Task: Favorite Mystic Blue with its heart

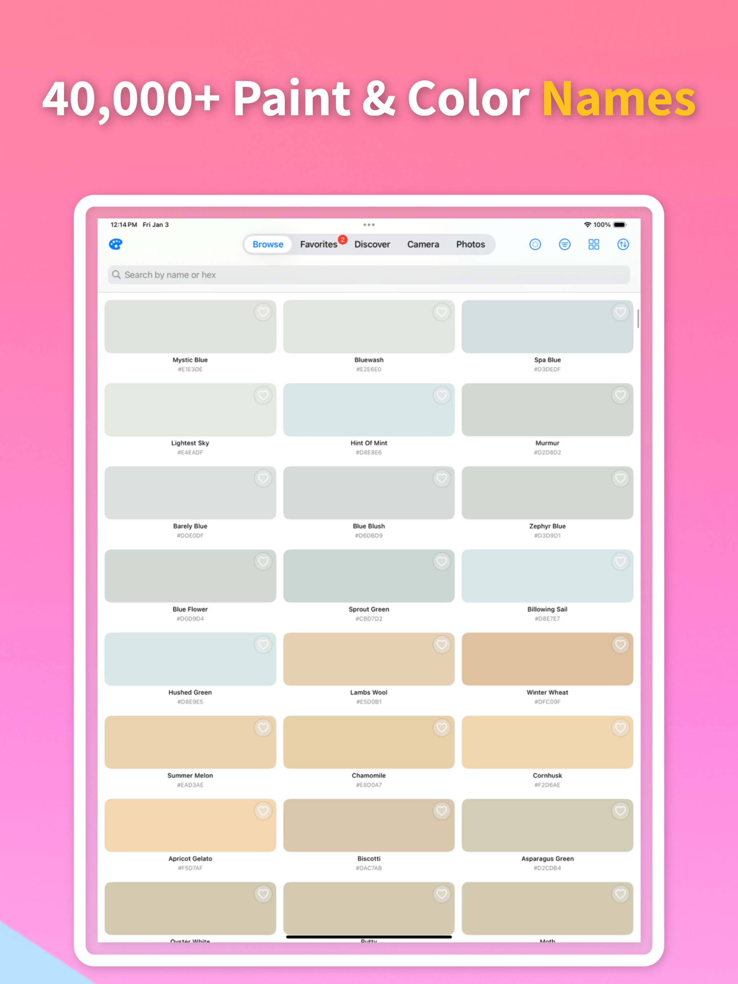Action: coord(263,312)
